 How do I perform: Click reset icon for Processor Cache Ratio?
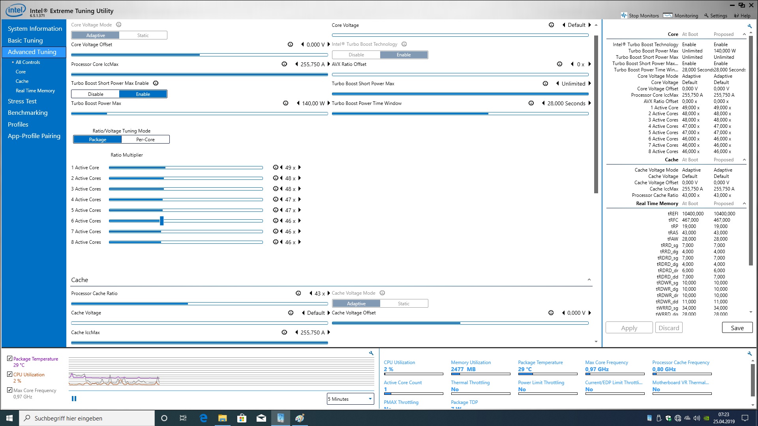pos(298,293)
